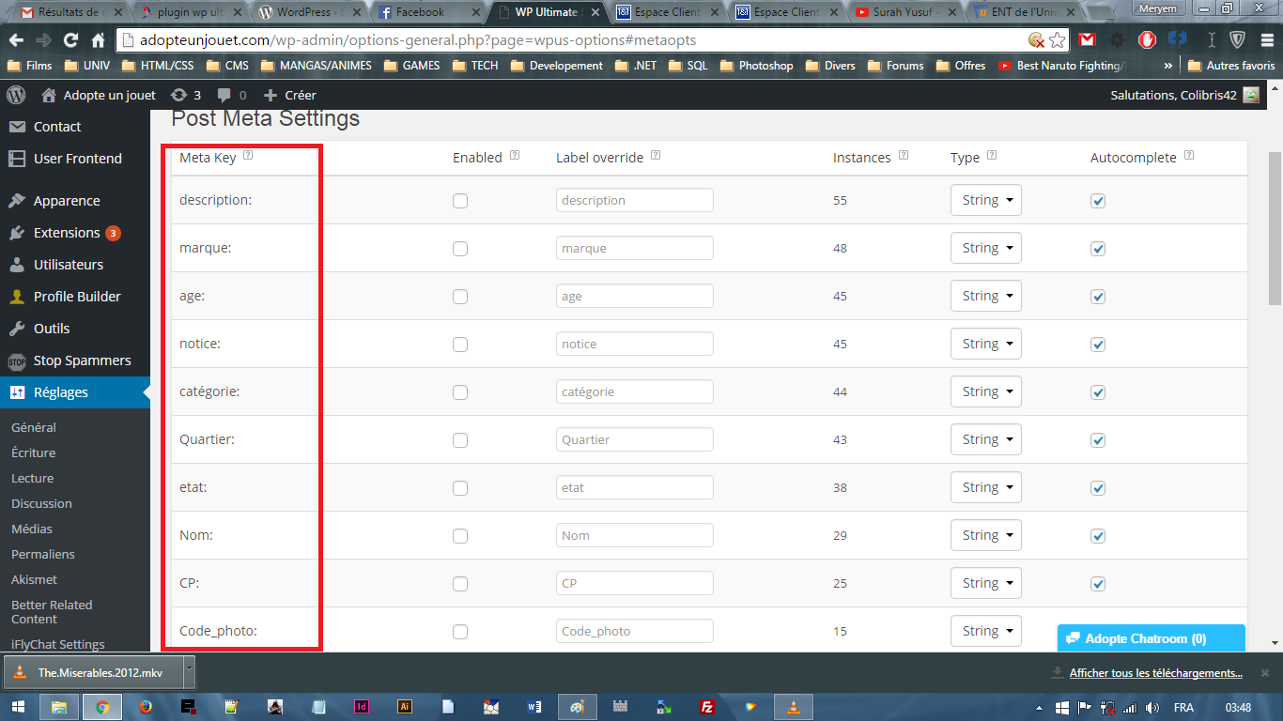Open the Profile Builder sidebar menu
The height and width of the screenshot is (721, 1283).
coord(75,297)
